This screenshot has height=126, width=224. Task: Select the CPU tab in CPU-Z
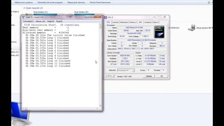108,22
